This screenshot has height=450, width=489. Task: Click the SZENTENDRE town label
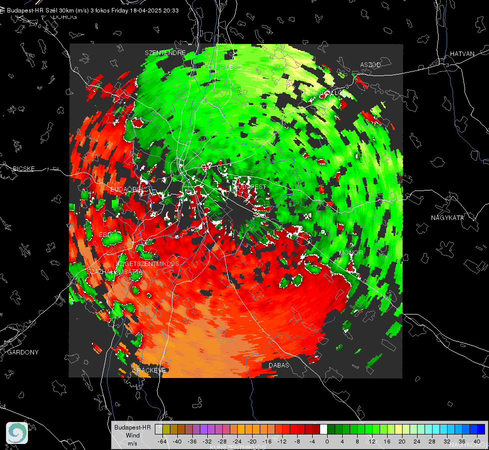[x=165, y=53]
